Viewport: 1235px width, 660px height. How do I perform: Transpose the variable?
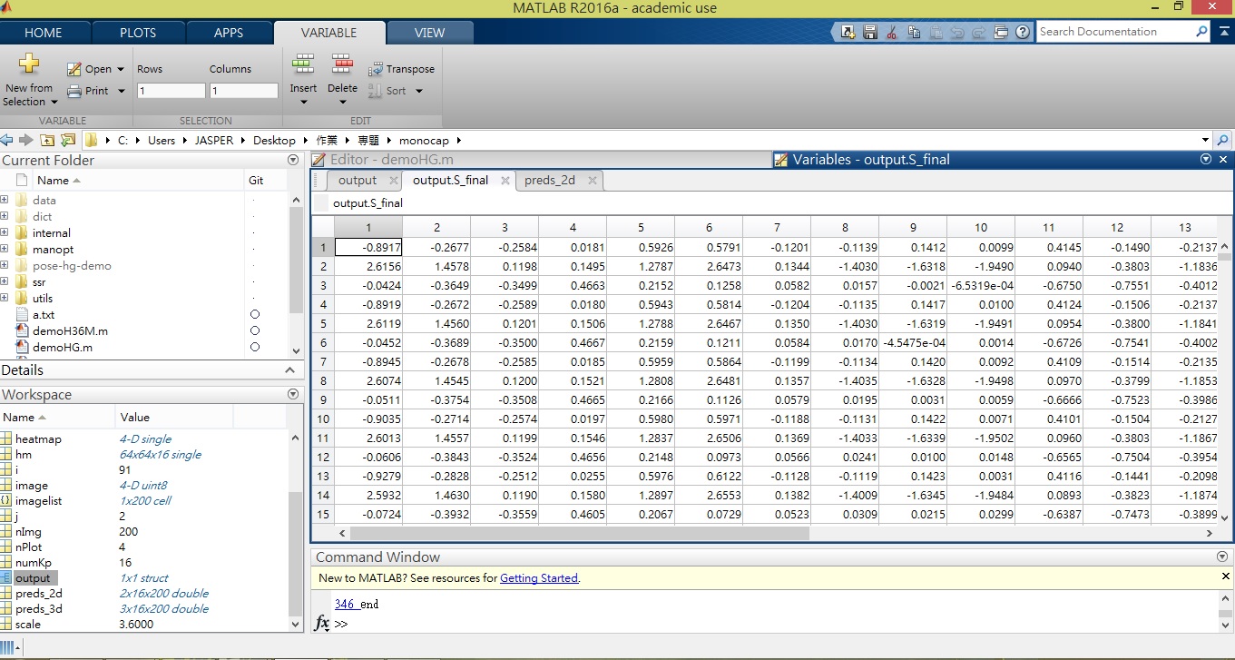click(x=401, y=69)
